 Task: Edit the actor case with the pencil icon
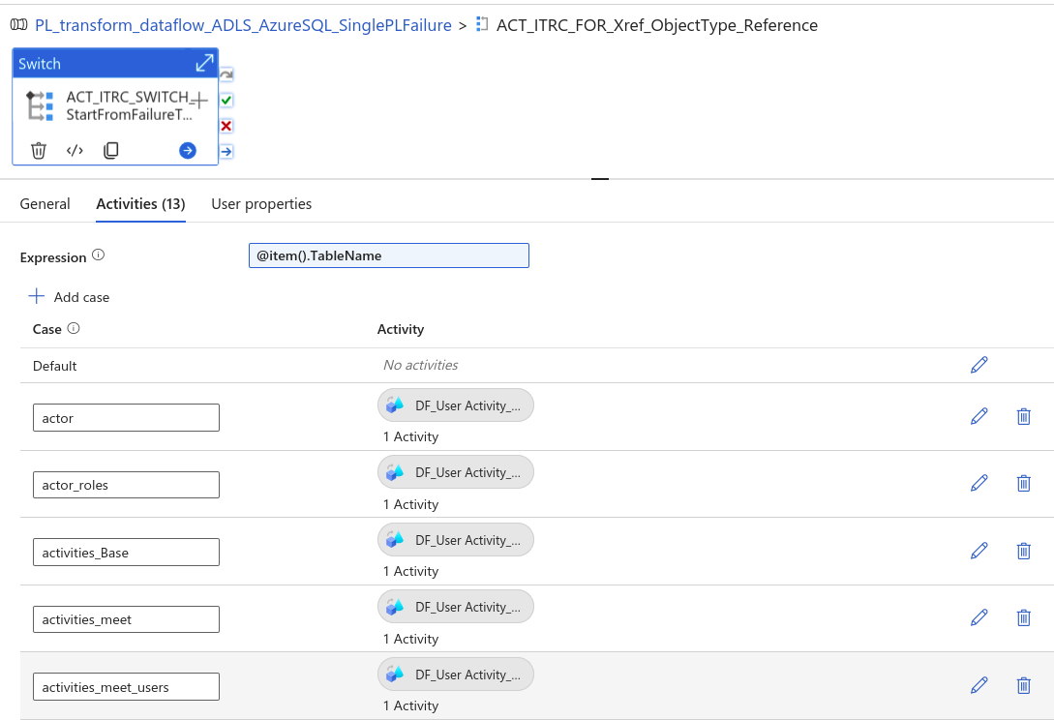coord(979,415)
